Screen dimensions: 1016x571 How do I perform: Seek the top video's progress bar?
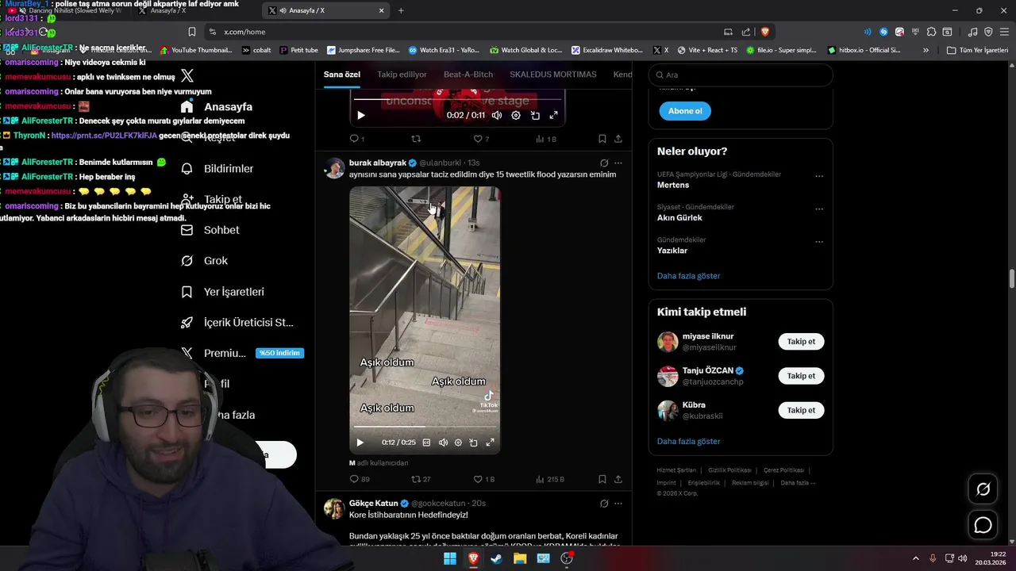(x=457, y=99)
